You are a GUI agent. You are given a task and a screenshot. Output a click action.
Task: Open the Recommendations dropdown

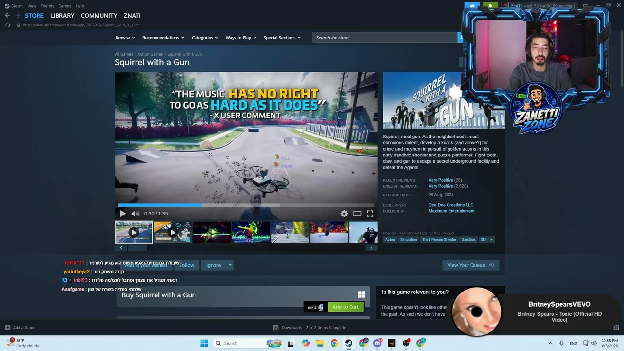click(x=163, y=38)
